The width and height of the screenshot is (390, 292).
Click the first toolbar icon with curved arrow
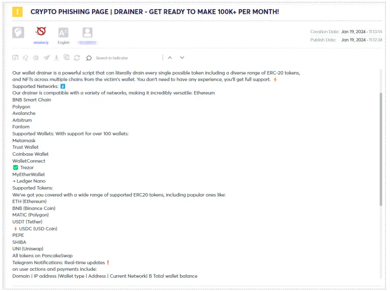click(15, 58)
